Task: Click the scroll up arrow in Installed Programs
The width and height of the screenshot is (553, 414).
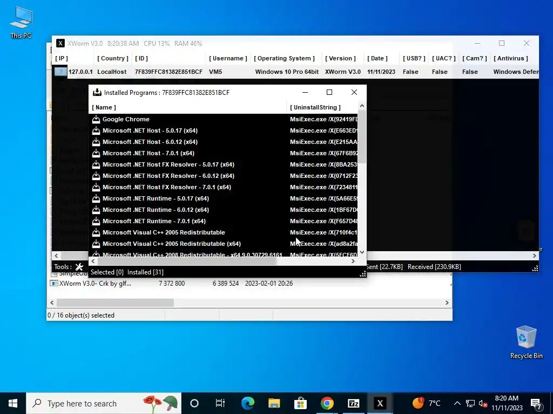Action: (362, 106)
